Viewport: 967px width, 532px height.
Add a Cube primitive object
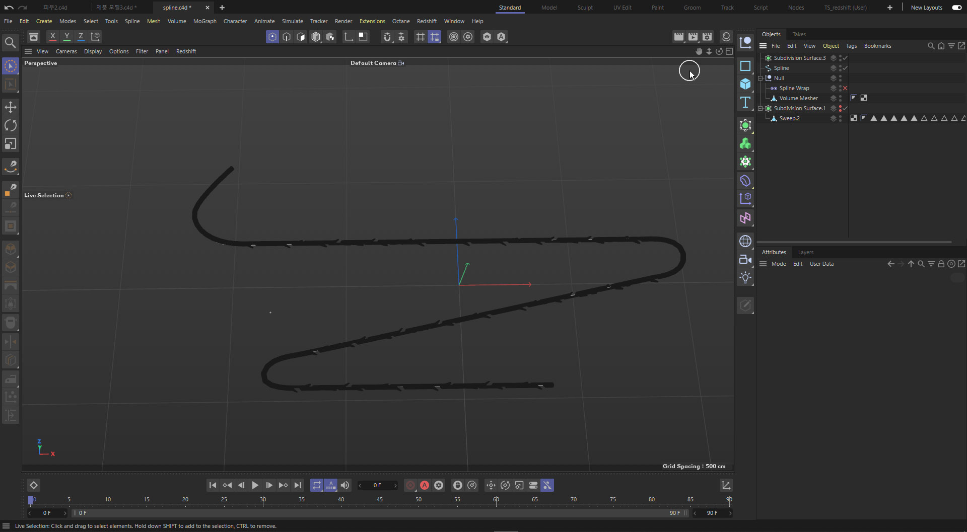point(745,84)
